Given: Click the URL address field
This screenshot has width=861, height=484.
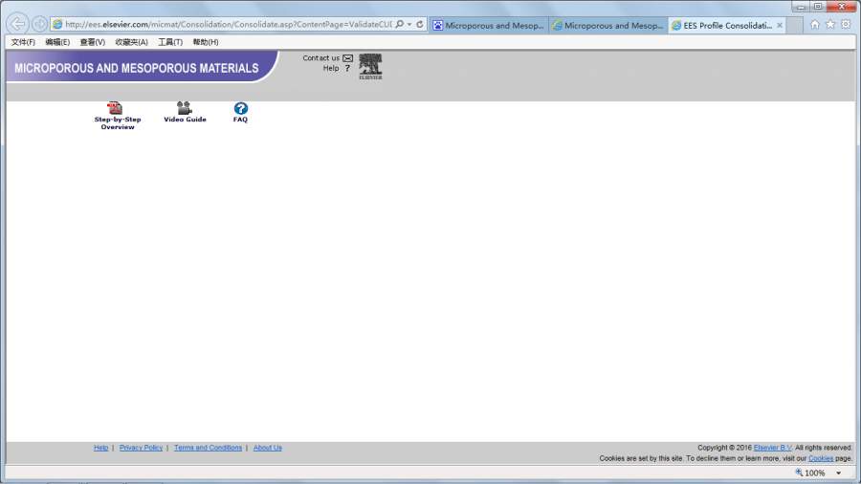Looking at the screenshot, I should coord(229,24).
